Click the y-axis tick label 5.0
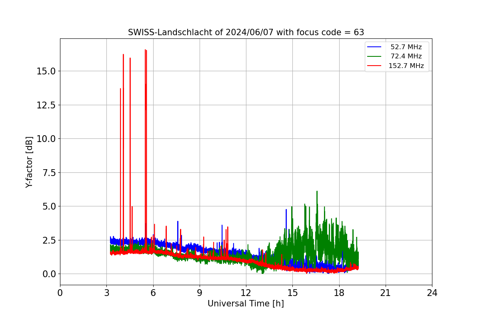480x320 pixels. 50,206
